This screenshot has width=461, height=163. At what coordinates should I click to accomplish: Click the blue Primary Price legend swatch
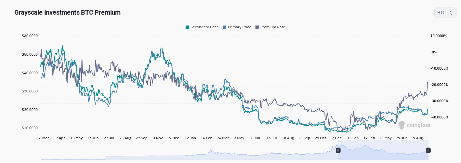point(225,27)
